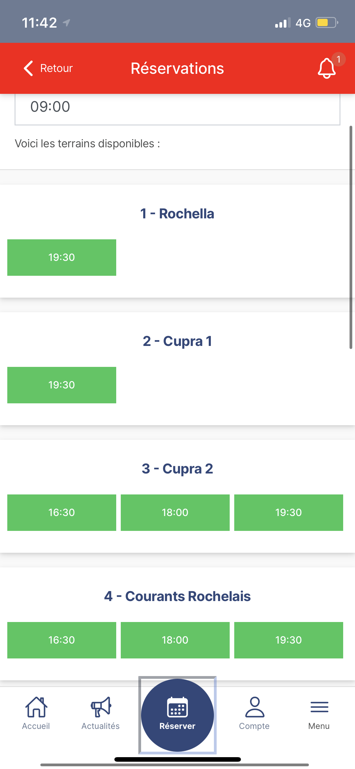This screenshot has height=769, width=355.
Task: Tap the notification badge count
Action: click(x=339, y=59)
